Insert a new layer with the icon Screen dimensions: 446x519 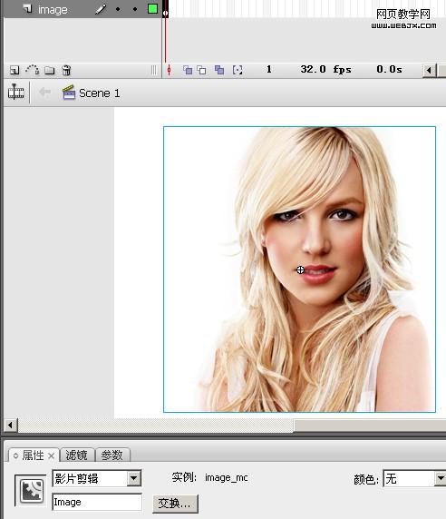(15, 70)
